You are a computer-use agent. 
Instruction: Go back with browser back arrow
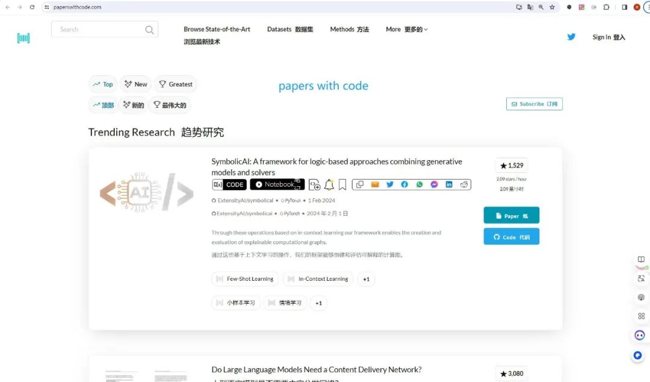point(7,7)
